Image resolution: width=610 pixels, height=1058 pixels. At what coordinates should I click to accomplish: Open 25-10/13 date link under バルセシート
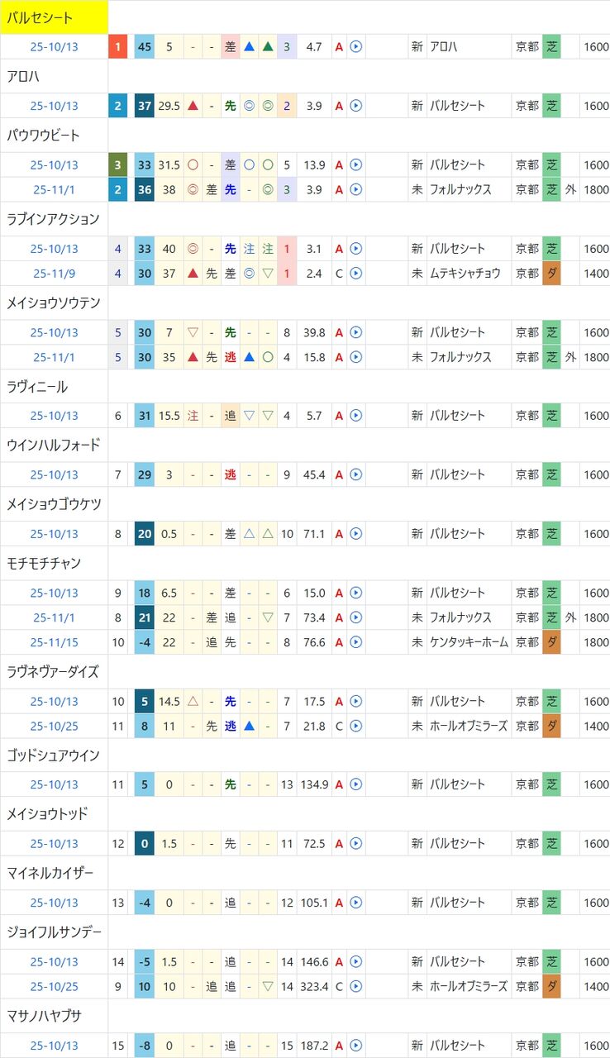tap(55, 47)
